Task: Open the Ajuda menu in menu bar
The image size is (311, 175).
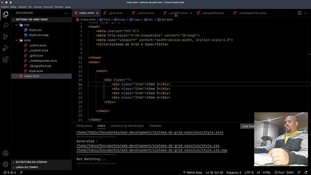Action: pyautogui.click(x=68, y=7)
